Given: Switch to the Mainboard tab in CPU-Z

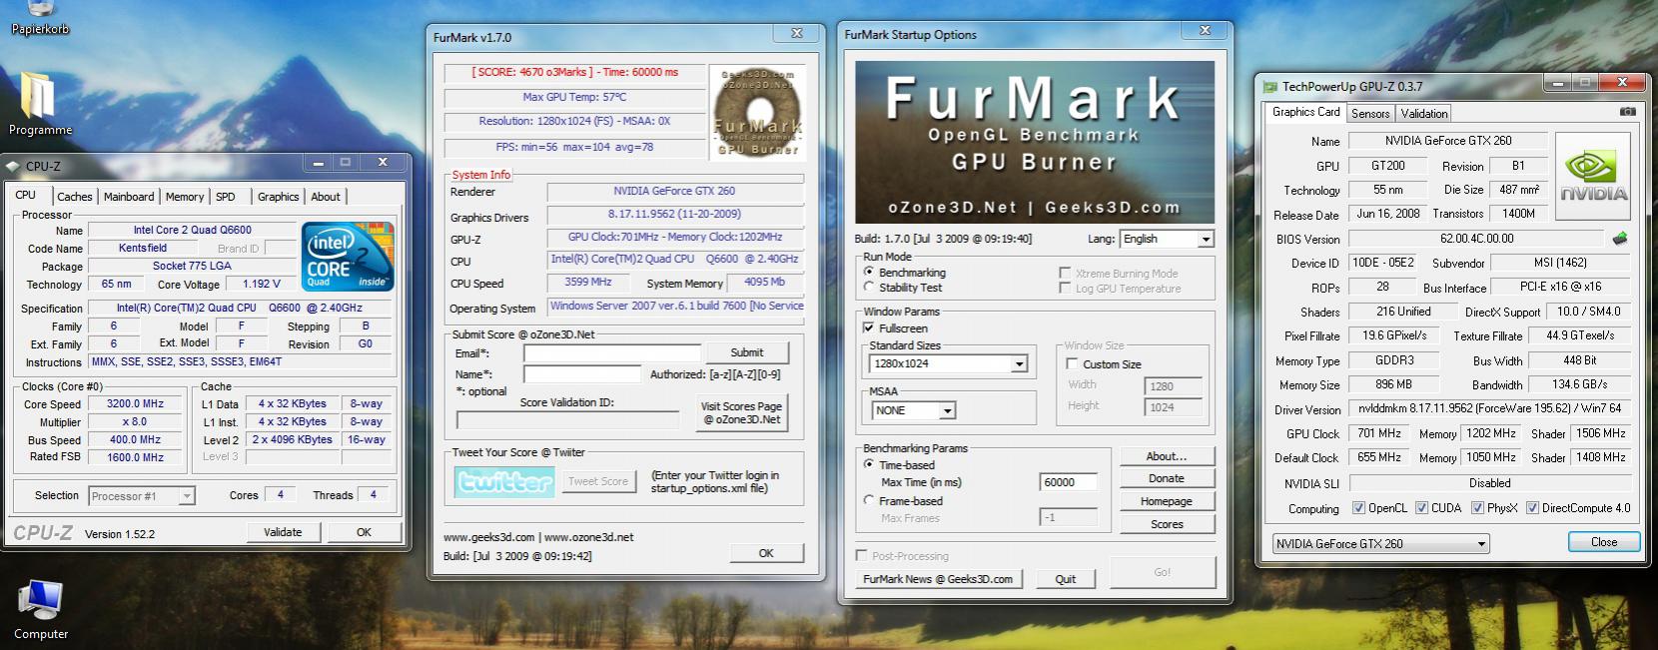Looking at the screenshot, I should pos(129,197).
